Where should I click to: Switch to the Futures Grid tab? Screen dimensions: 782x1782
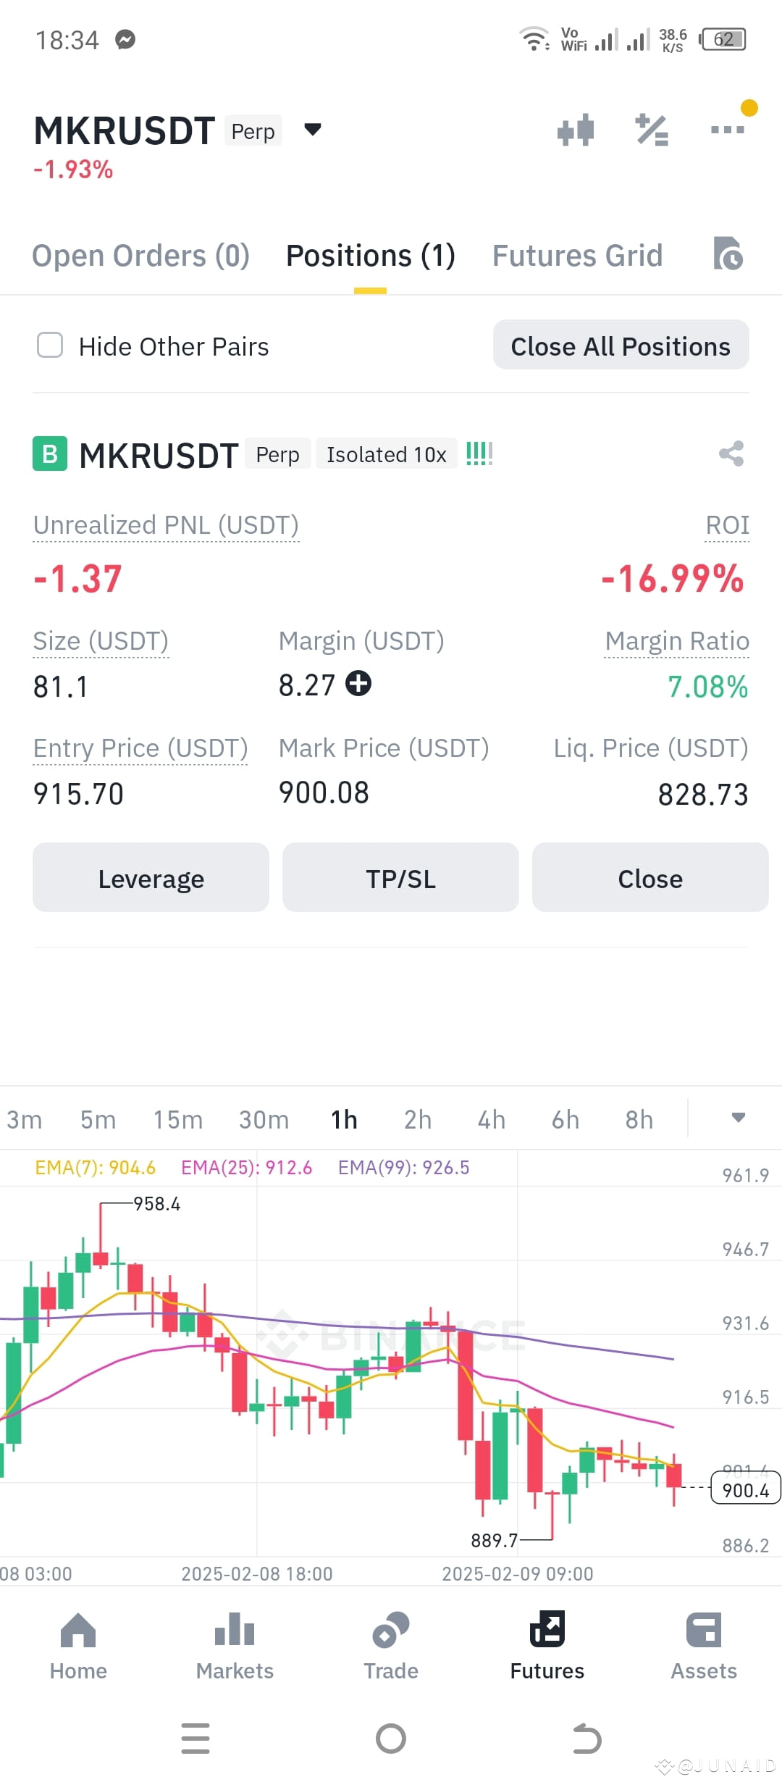pos(578,256)
